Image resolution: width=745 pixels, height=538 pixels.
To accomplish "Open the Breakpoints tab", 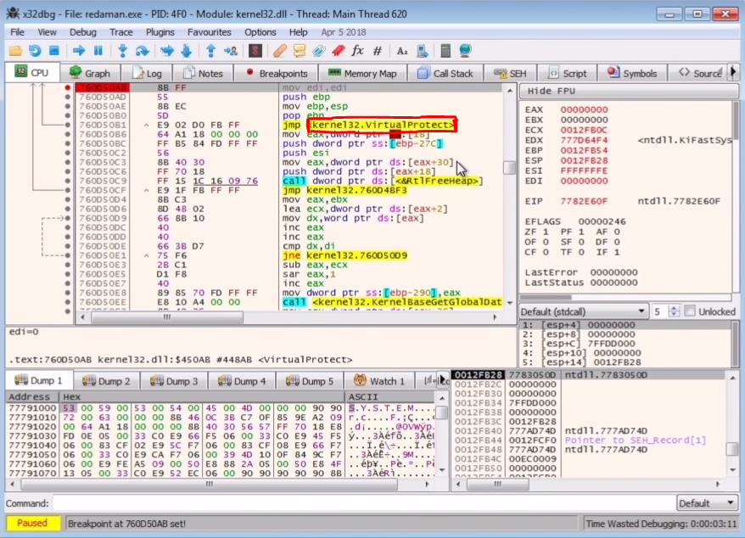I will pos(277,73).
